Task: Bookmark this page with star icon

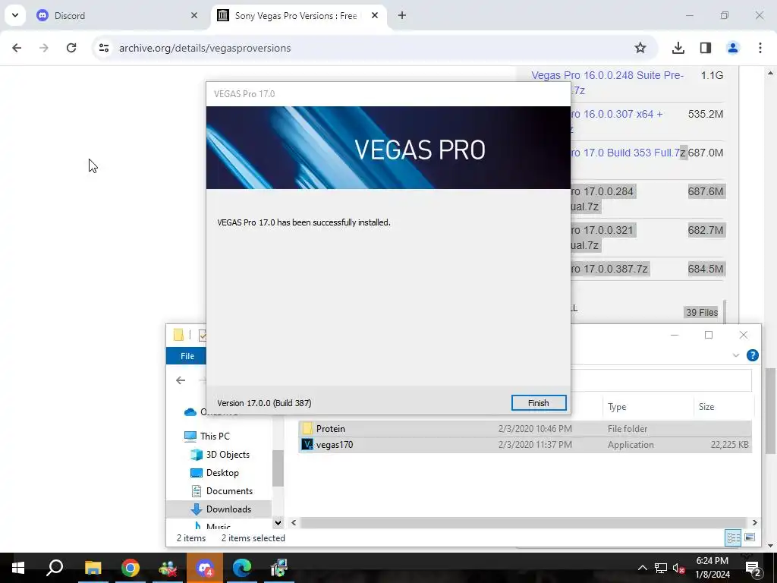Action: click(640, 48)
